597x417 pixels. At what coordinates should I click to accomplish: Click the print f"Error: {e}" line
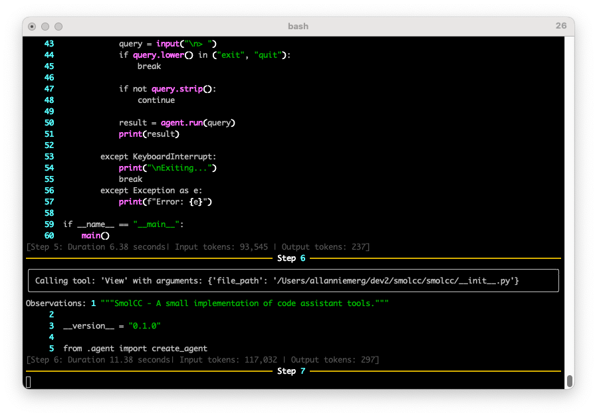[x=166, y=202]
